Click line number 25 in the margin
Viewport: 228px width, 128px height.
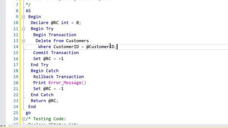click(16, 113)
